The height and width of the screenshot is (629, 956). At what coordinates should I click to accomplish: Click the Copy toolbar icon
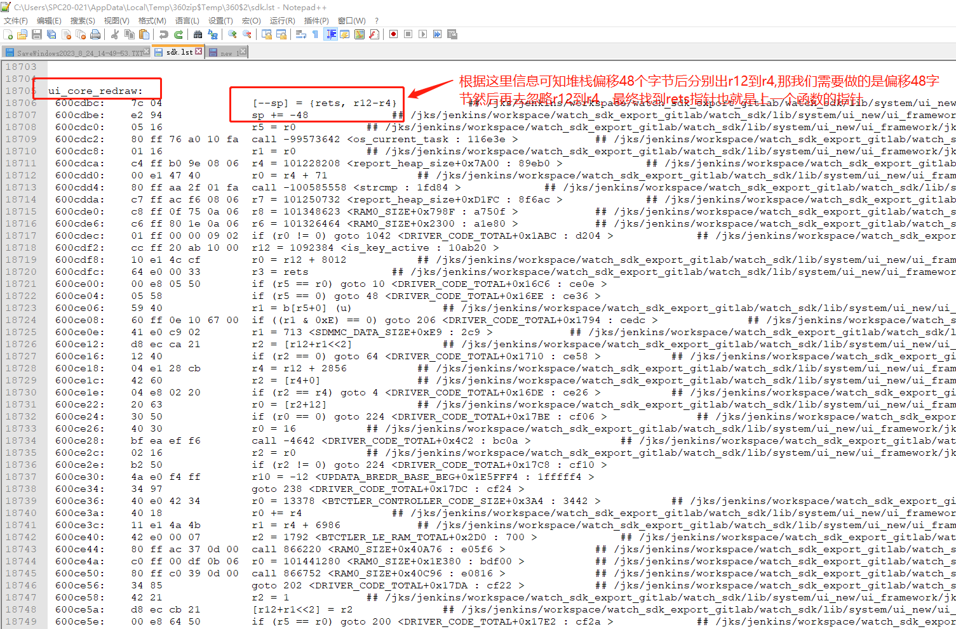tap(130, 34)
